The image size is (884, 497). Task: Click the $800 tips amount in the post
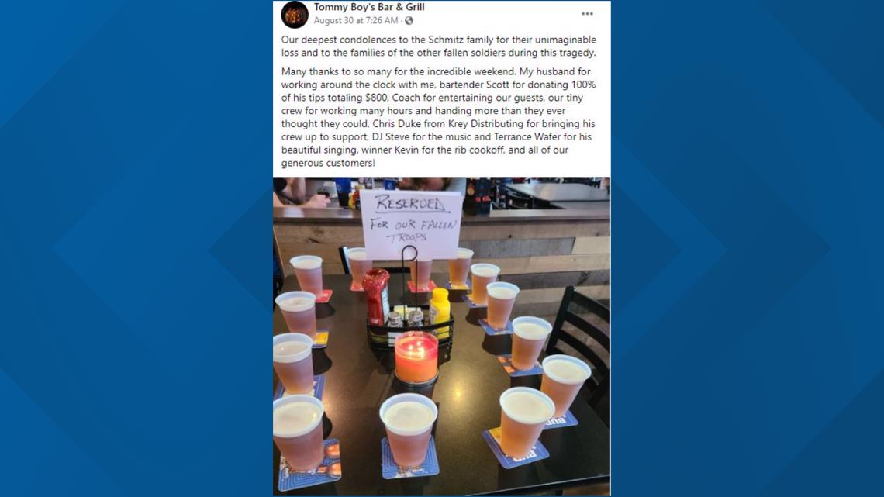tap(375, 98)
